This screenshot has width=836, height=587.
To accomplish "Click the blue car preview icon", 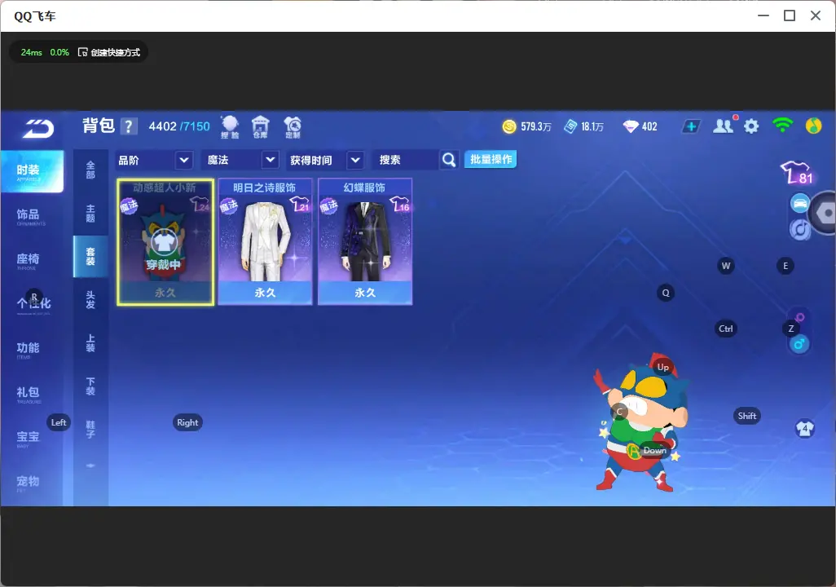I will (x=799, y=203).
